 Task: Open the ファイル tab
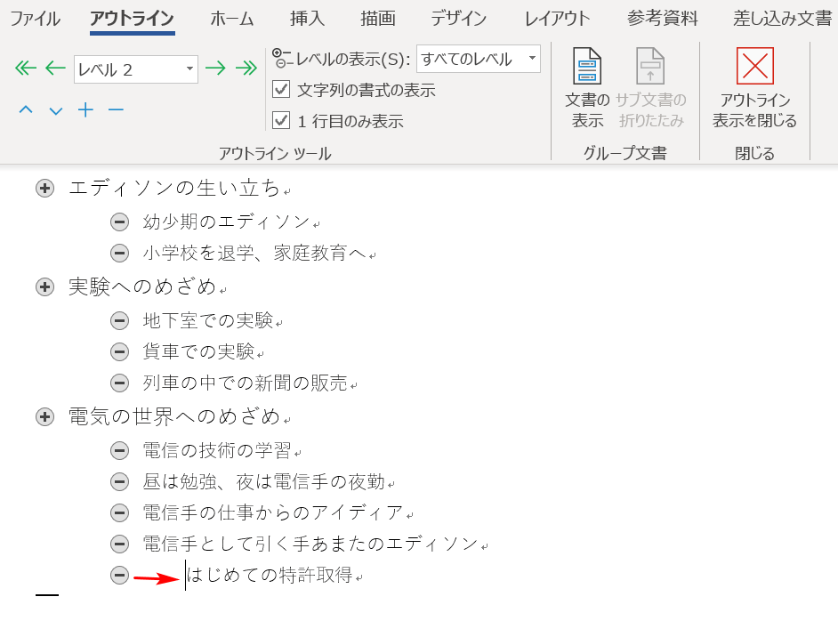36,19
